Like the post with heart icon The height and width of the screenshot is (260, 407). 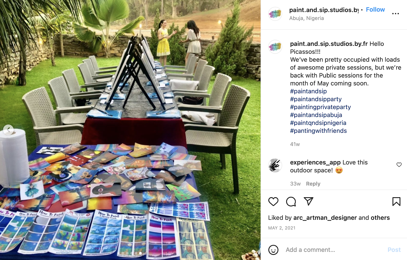tap(273, 202)
